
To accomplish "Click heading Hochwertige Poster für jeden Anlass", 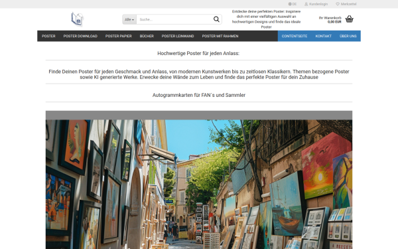I will click(198, 53).
